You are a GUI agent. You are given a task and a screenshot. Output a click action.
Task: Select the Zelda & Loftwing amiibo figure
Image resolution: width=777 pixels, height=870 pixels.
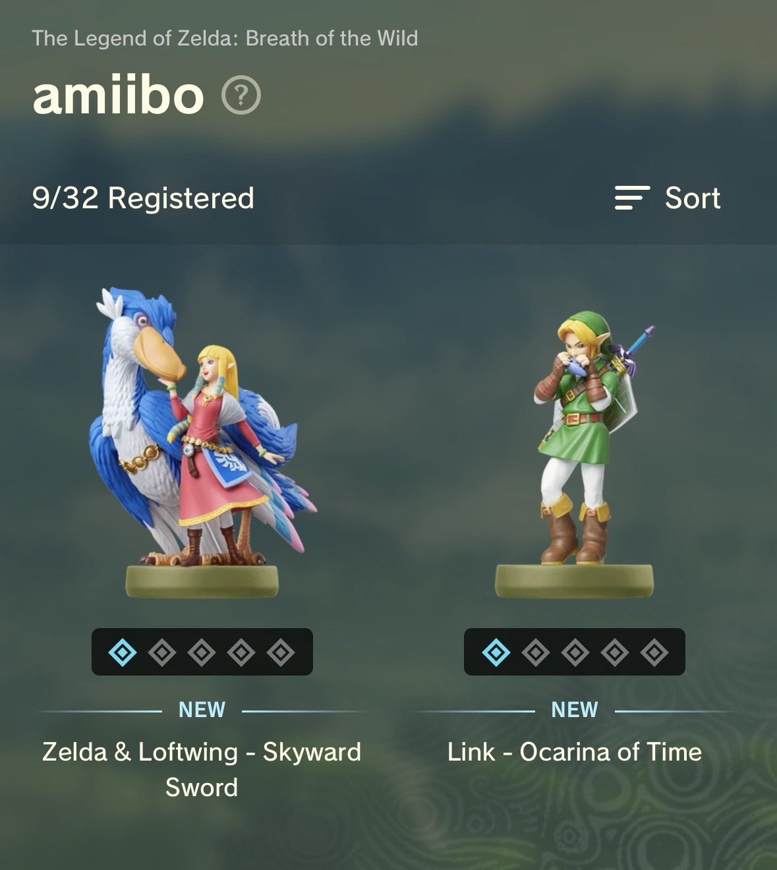coord(202,442)
